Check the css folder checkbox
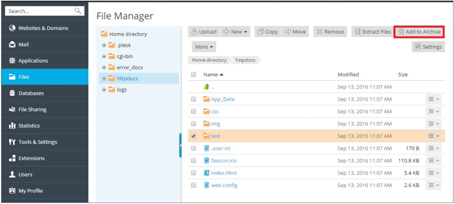 [194, 111]
